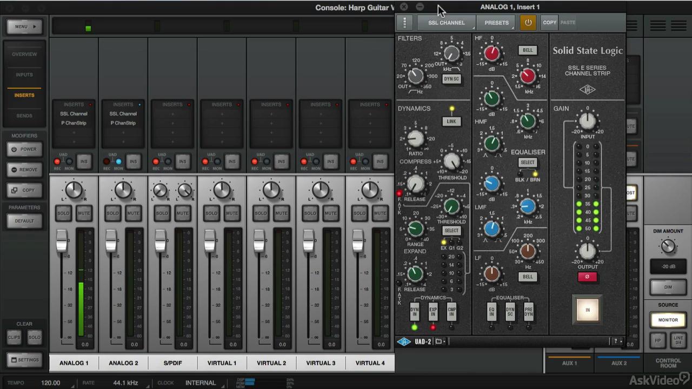692x389 pixels.
Task: Clear all SOLO states
Action: (x=35, y=338)
